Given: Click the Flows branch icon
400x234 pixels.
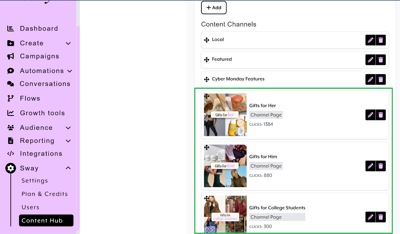Looking at the screenshot, I should 10,98.
